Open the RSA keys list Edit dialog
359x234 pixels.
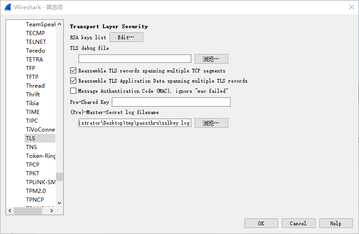[x=126, y=37]
